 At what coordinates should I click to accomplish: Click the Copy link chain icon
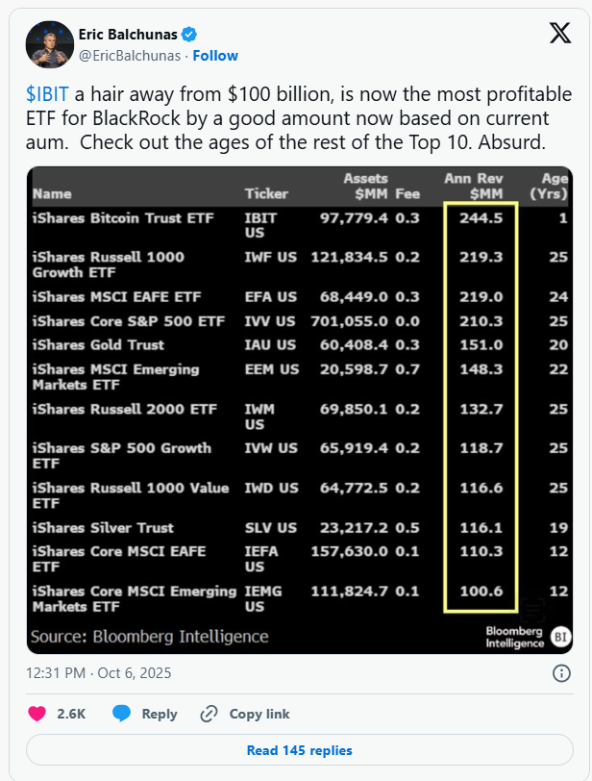[209, 714]
